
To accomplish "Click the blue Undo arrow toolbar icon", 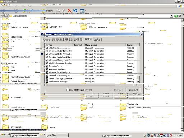I will (x=75, y=11).
